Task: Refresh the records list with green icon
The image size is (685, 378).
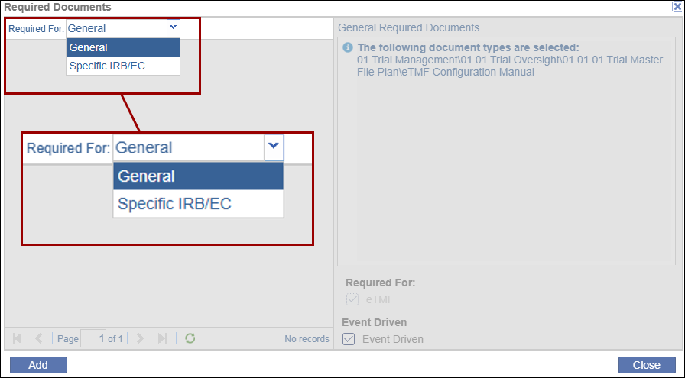Action: pos(190,338)
